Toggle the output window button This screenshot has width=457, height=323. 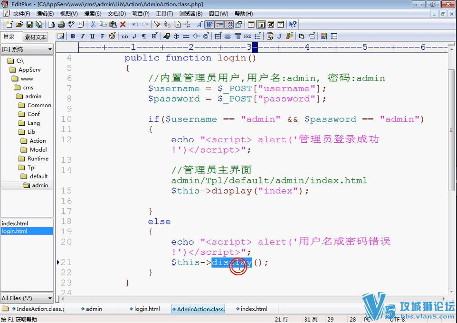(x=271, y=25)
